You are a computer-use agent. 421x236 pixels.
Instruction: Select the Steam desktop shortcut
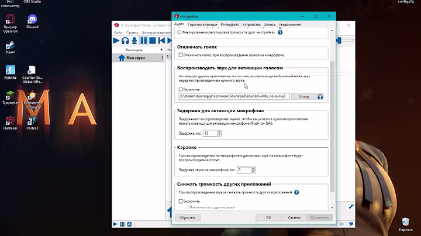10,47
